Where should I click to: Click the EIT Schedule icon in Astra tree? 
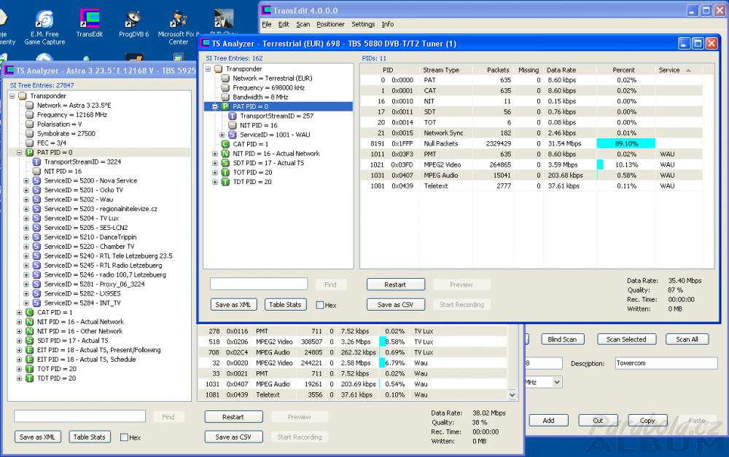pyautogui.click(x=29, y=359)
